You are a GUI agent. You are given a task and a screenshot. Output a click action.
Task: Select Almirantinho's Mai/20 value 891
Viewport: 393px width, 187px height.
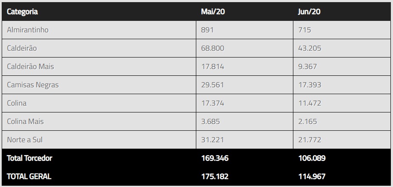[207, 30]
